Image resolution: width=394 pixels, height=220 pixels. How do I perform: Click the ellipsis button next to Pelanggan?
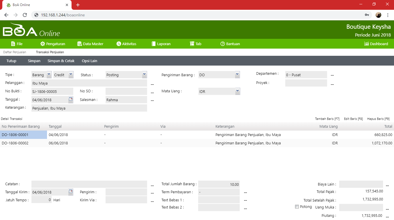click(152, 84)
